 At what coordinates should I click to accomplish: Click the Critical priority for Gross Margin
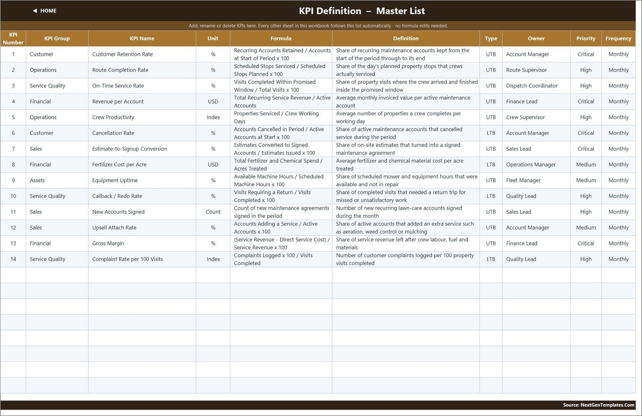point(586,243)
